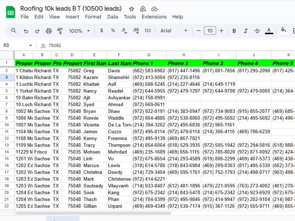The height and width of the screenshot is (221, 295).
Task: Redo the last action
Action: [x=37, y=31]
